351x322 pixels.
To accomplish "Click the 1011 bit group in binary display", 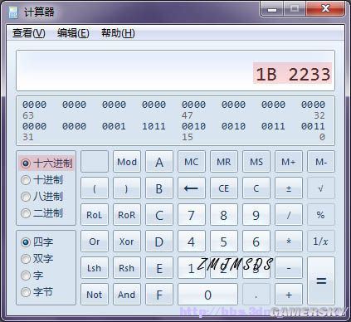I will [154, 126].
